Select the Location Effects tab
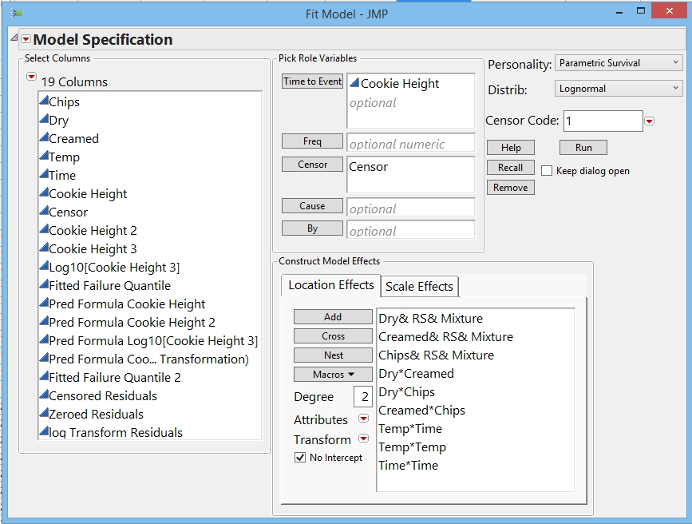Viewport: 692px width, 524px height. pos(331,285)
